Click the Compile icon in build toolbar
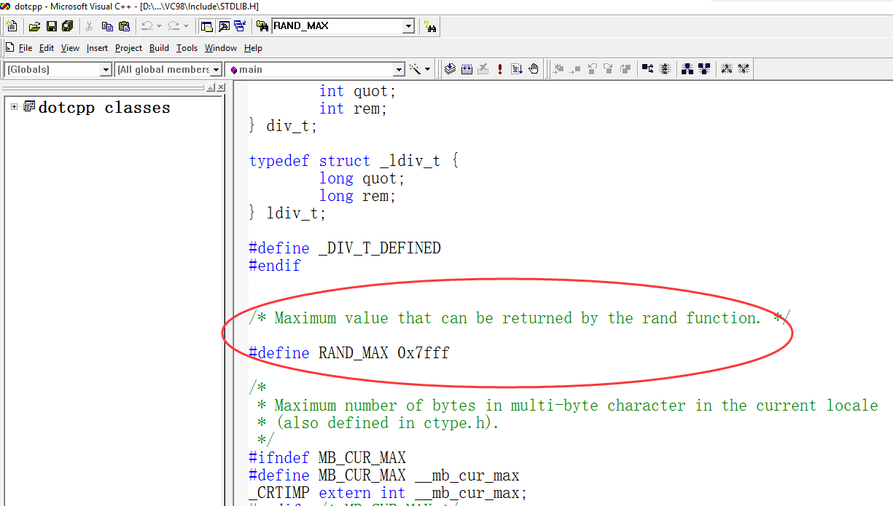Viewport: 893px width, 506px height. pyautogui.click(x=450, y=69)
